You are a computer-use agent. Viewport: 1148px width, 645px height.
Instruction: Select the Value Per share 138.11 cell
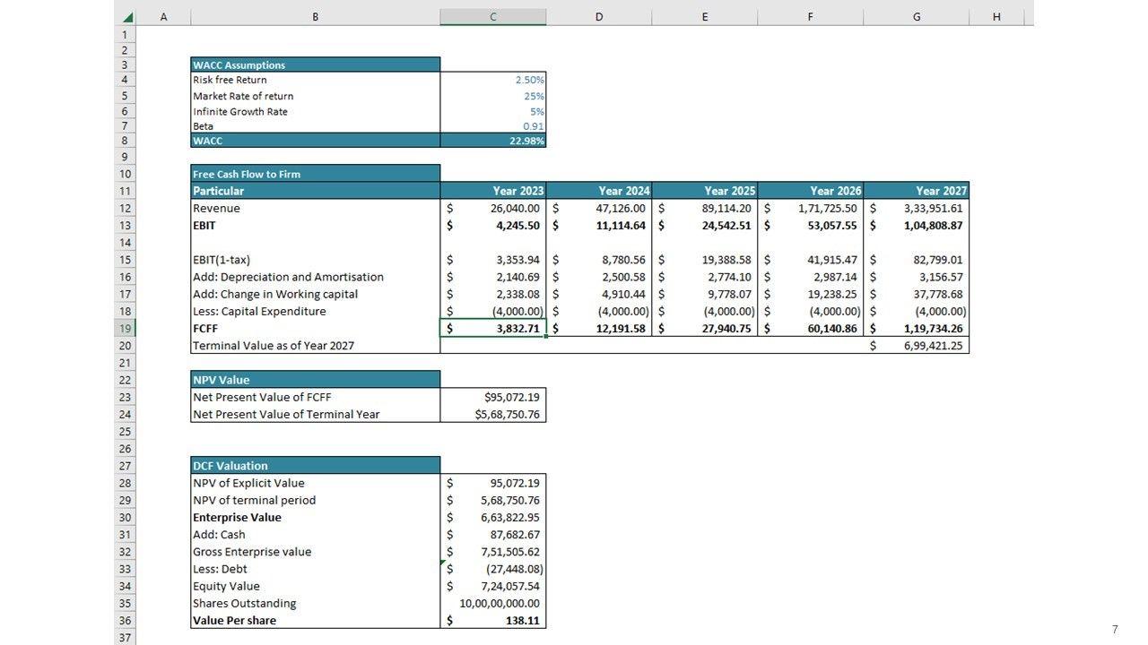click(492, 621)
